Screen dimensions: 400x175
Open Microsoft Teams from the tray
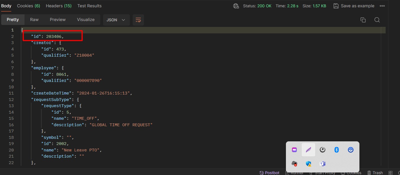click(323, 164)
